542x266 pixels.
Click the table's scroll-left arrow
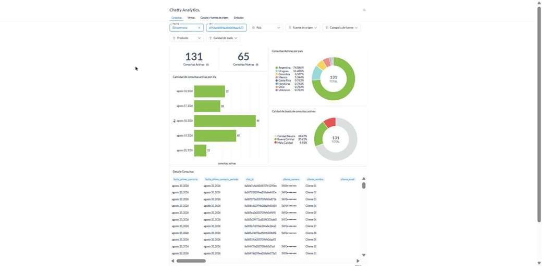[173, 261]
